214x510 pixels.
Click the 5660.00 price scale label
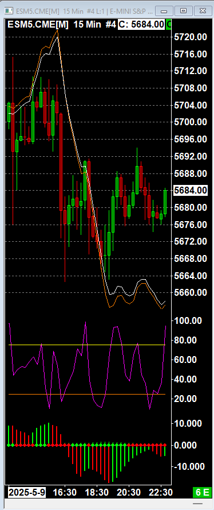coord(191,293)
